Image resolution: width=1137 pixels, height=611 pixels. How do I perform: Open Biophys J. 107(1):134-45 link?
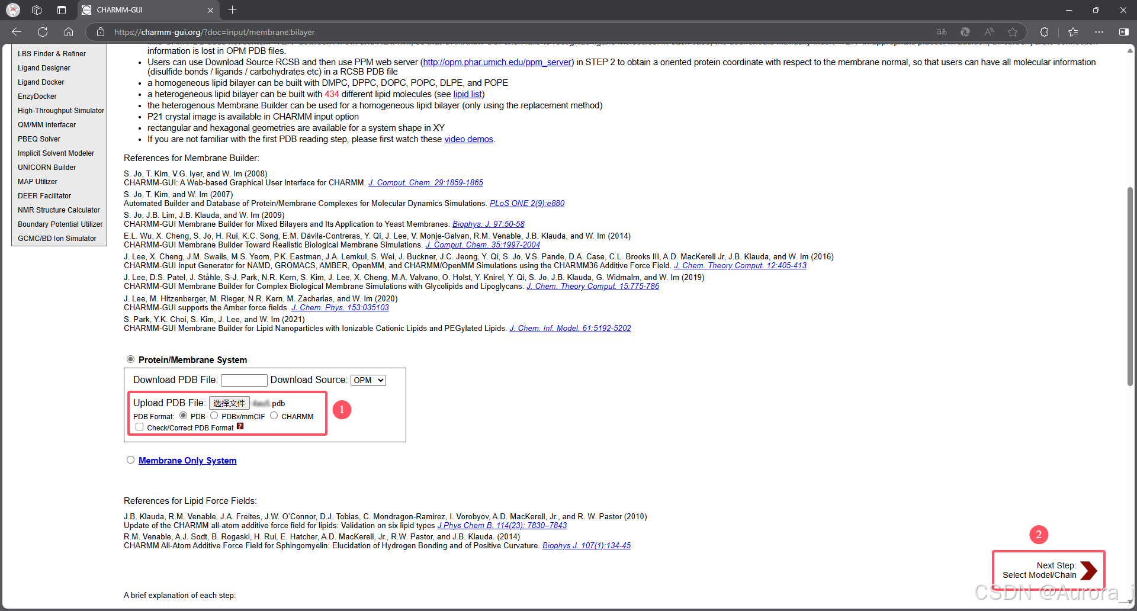[586, 546]
